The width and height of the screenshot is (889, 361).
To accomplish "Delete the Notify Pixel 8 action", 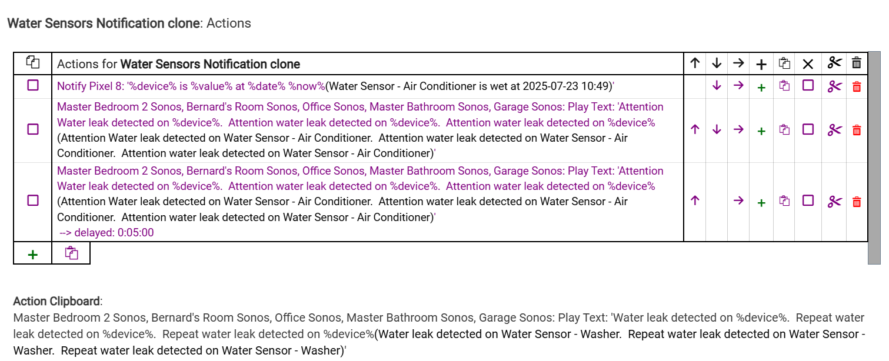I will 857,86.
